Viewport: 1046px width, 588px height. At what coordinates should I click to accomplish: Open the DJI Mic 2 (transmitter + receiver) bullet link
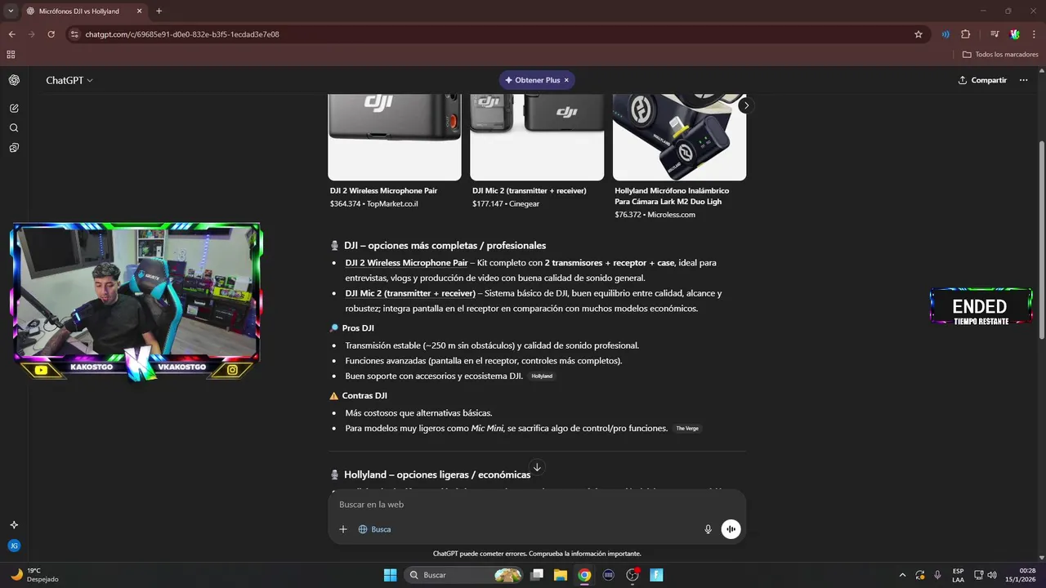pos(410,293)
